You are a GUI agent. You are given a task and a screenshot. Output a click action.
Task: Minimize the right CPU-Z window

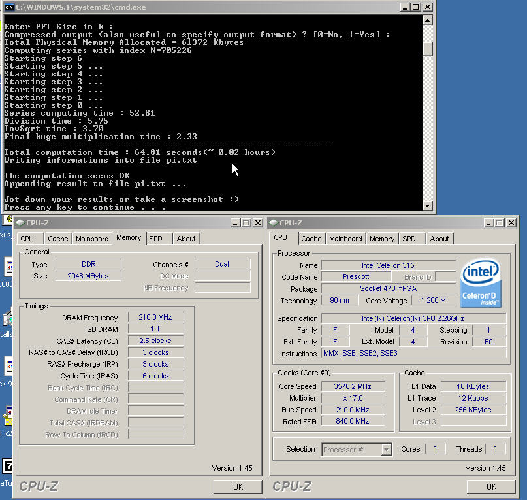pos(488,223)
